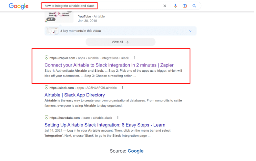Click the shield icon beside the zapier.com URL
This screenshot has height=161, width=256.
pyautogui.click(x=46, y=58)
